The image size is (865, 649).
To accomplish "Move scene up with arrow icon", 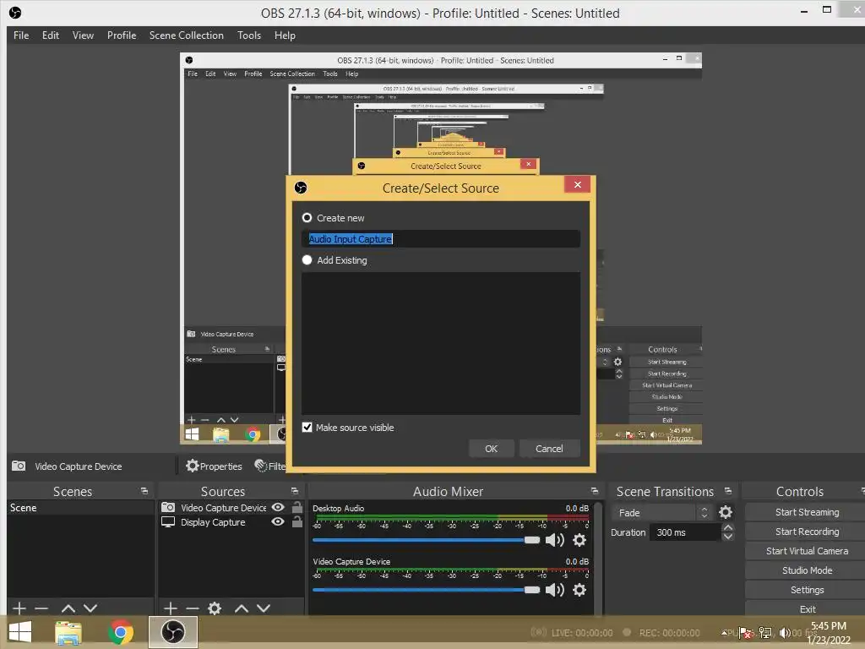I will tap(68, 608).
